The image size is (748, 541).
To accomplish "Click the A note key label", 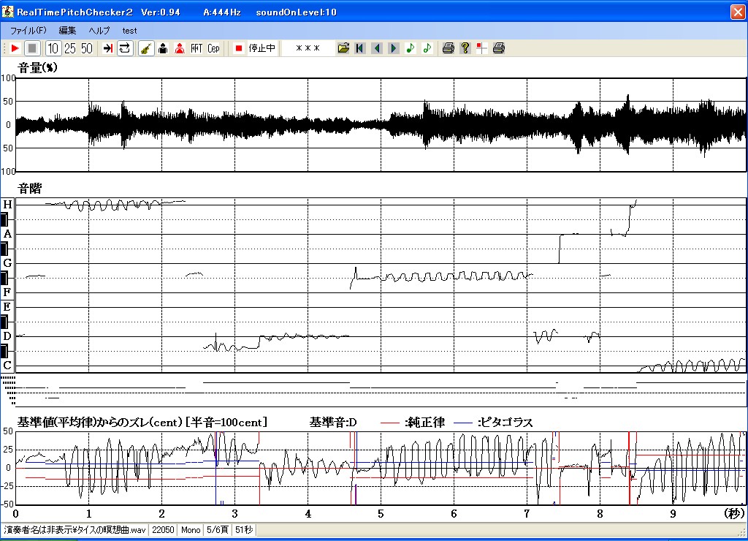I will [7, 234].
